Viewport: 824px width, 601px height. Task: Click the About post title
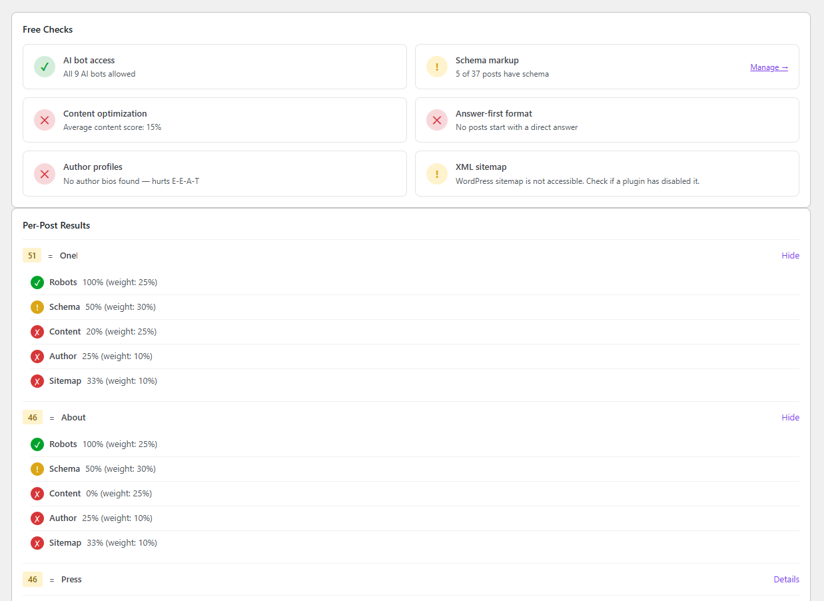click(73, 418)
